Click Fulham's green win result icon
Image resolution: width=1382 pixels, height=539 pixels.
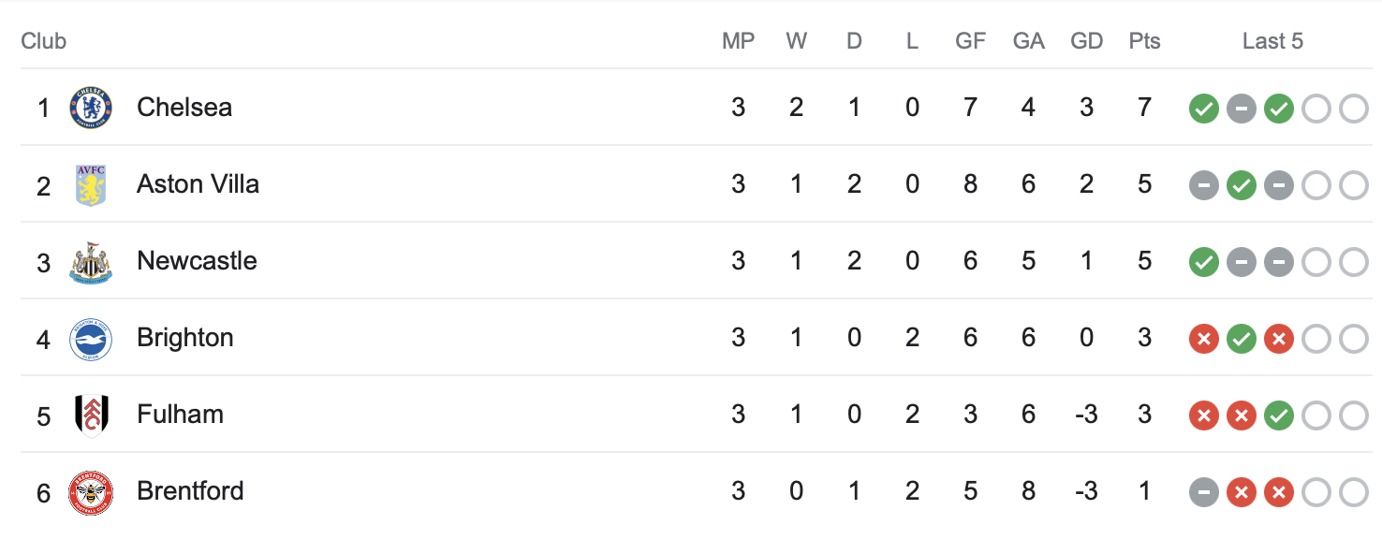(x=1279, y=416)
